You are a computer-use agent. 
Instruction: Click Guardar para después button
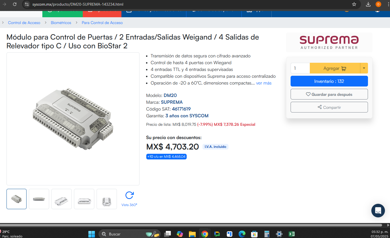click(x=329, y=94)
